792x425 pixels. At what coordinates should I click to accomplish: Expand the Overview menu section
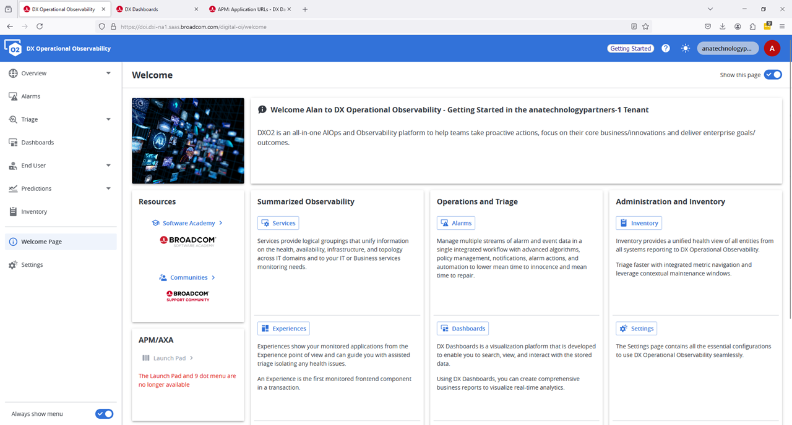[x=108, y=74]
